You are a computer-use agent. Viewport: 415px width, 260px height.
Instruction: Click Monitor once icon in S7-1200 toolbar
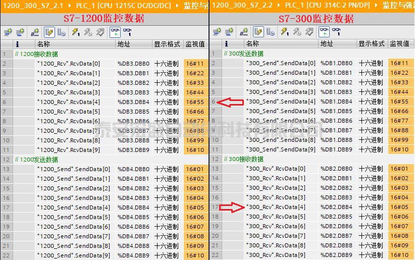point(128,32)
